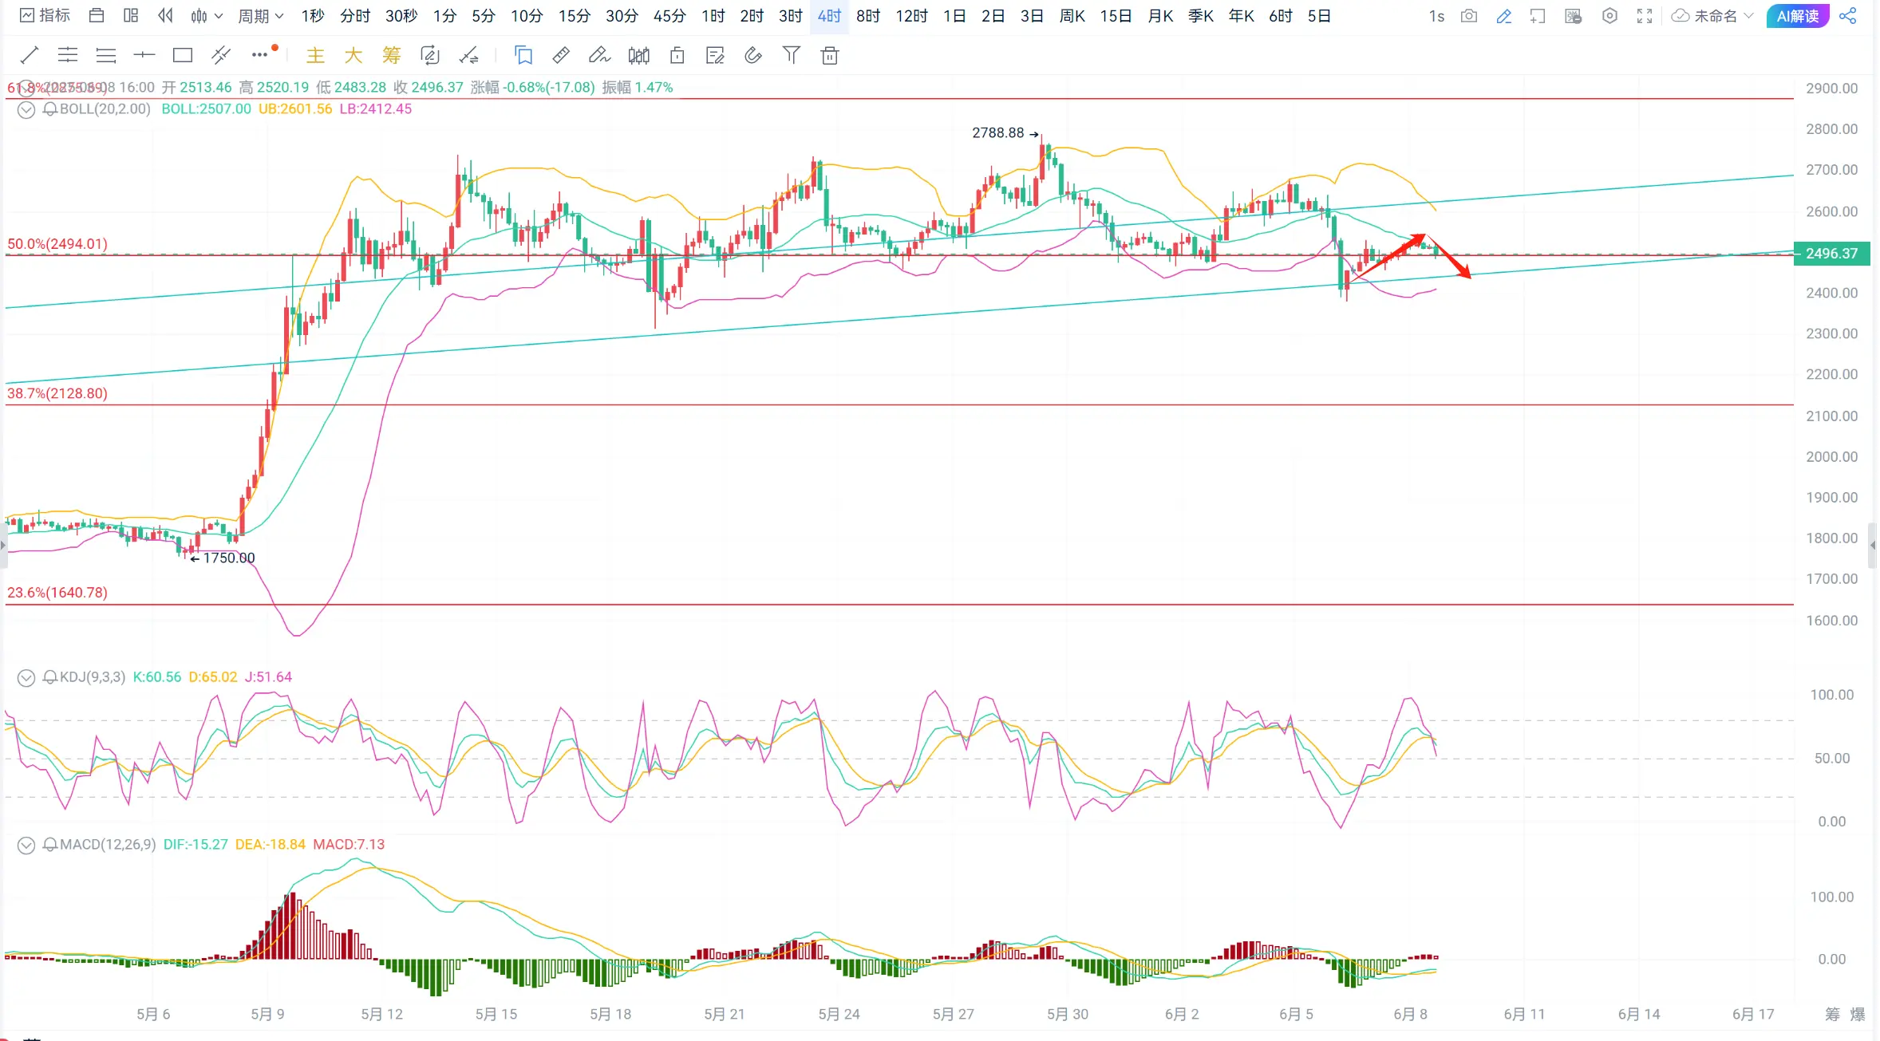
Task: Switch to the 1日 timeframe
Action: (x=954, y=16)
